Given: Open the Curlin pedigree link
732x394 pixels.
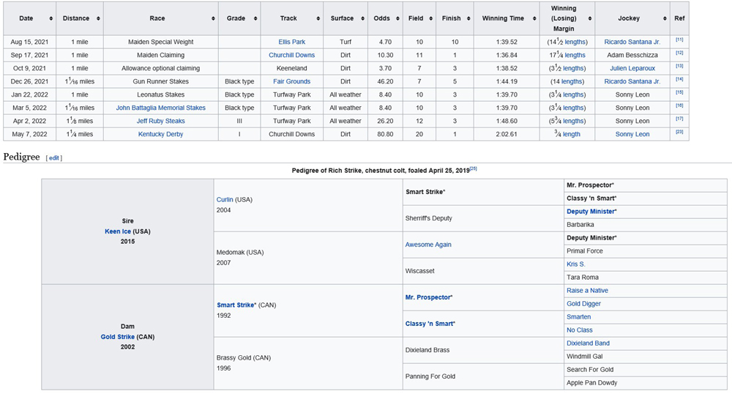Looking at the screenshot, I should coord(225,200).
